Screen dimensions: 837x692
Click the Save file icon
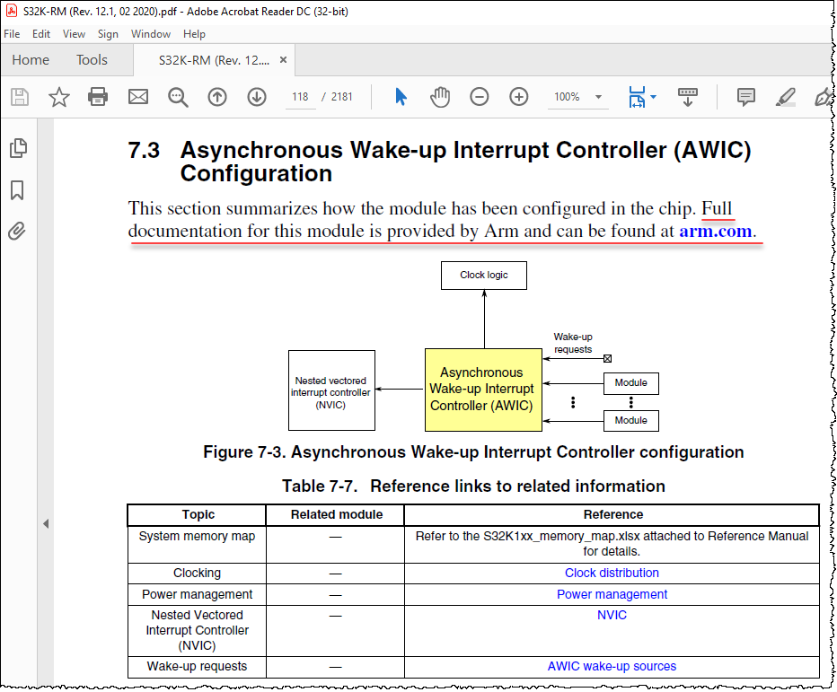(x=20, y=97)
